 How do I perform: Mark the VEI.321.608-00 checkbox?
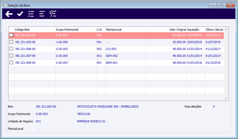tap(11, 63)
